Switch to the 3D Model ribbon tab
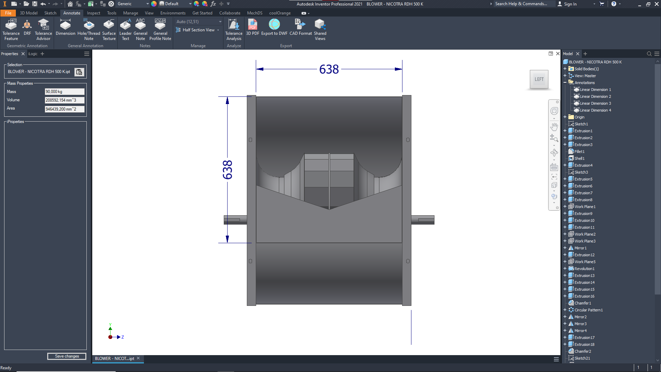Viewport: 661px width, 372px height. click(29, 13)
